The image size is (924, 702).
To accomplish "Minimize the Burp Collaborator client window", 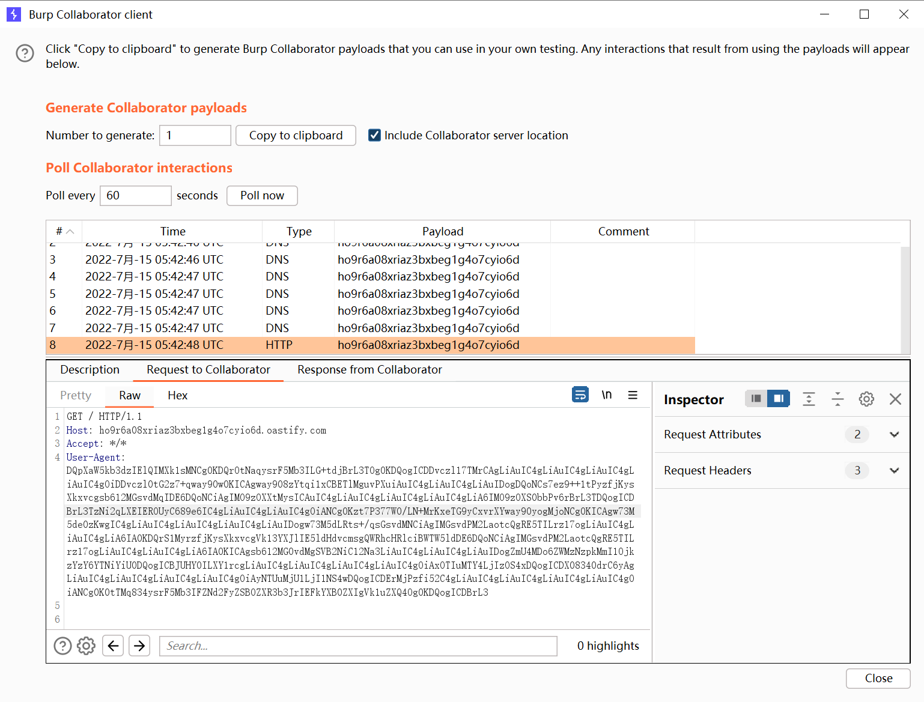I will pyautogui.click(x=824, y=14).
